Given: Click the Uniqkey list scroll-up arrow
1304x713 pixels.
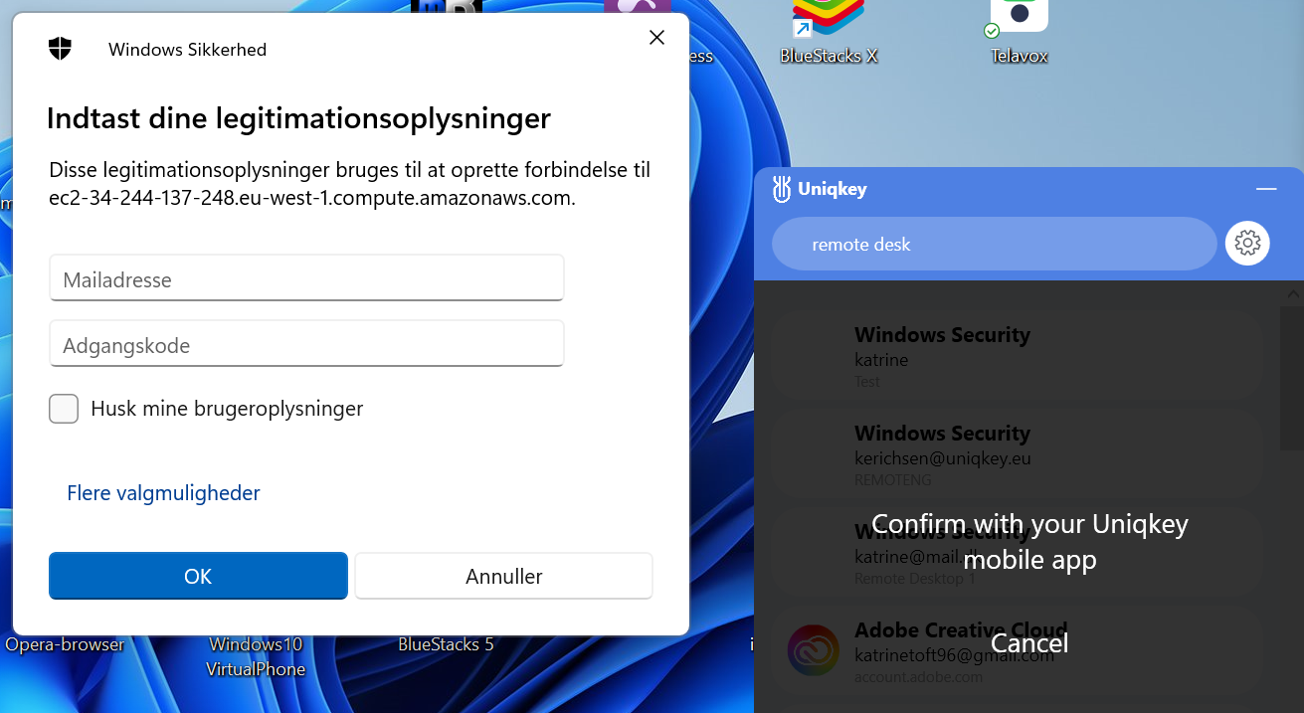Looking at the screenshot, I should 1292,294.
